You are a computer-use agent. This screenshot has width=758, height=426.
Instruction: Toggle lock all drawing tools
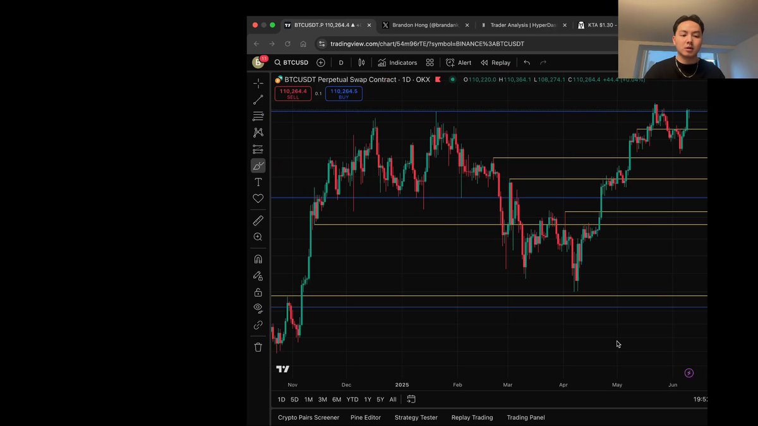(x=258, y=292)
